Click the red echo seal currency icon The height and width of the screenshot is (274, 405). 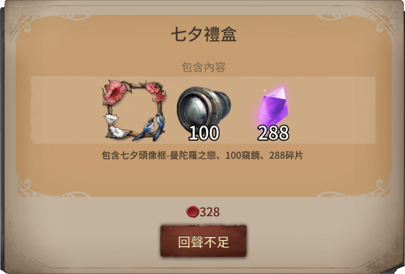pyautogui.click(x=192, y=212)
